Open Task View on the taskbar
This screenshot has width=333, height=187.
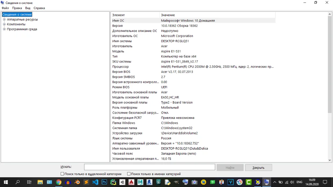29,182
